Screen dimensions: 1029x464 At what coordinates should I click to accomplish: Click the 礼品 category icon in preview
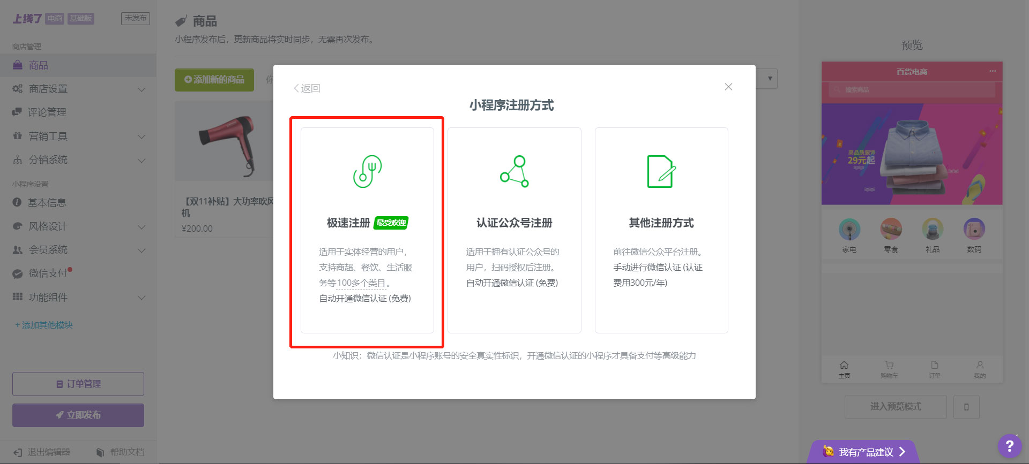933,230
